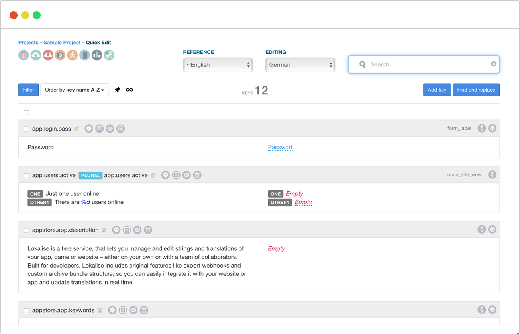Click the clipboard icon for app.login.pass
Screen dimensions: 520x334
tap(100, 129)
